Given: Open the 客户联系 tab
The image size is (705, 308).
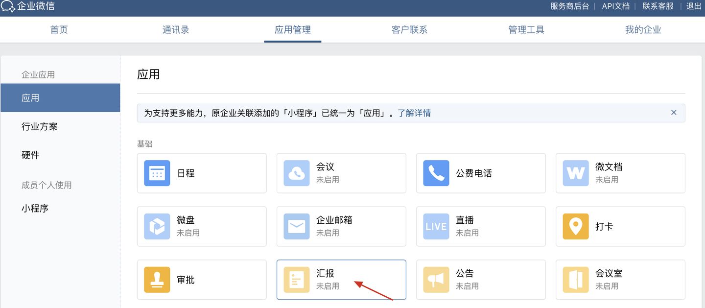Looking at the screenshot, I should [409, 30].
